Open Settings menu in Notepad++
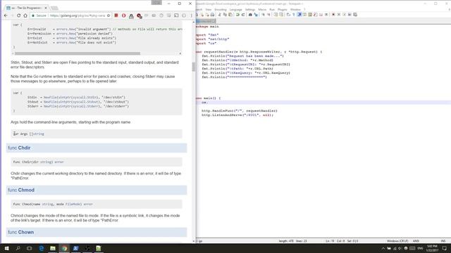 pos(250,9)
